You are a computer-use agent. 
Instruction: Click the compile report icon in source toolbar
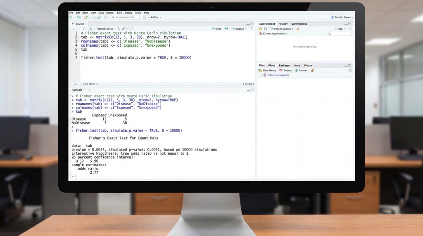(132, 28)
